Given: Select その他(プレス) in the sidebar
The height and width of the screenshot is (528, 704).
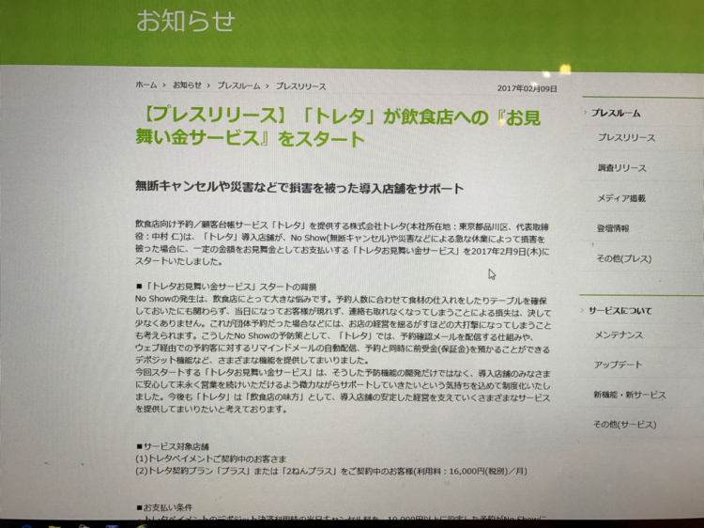Looking at the screenshot, I should pos(623,258).
